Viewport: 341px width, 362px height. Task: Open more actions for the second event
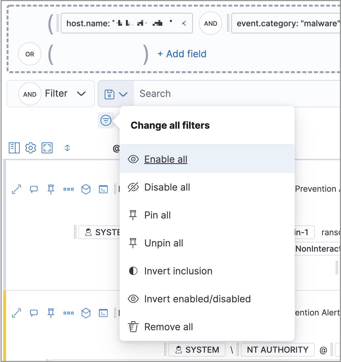point(68,313)
